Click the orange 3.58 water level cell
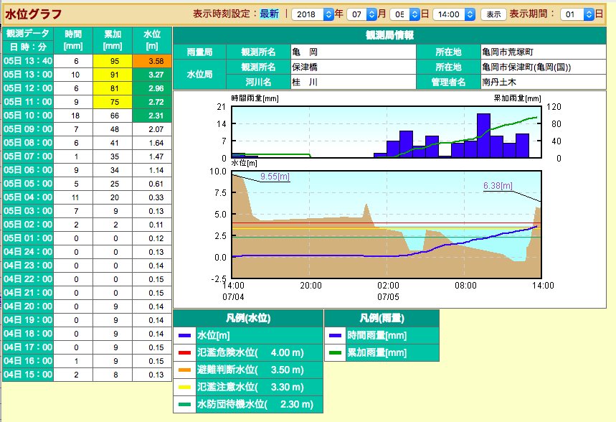 (x=152, y=61)
